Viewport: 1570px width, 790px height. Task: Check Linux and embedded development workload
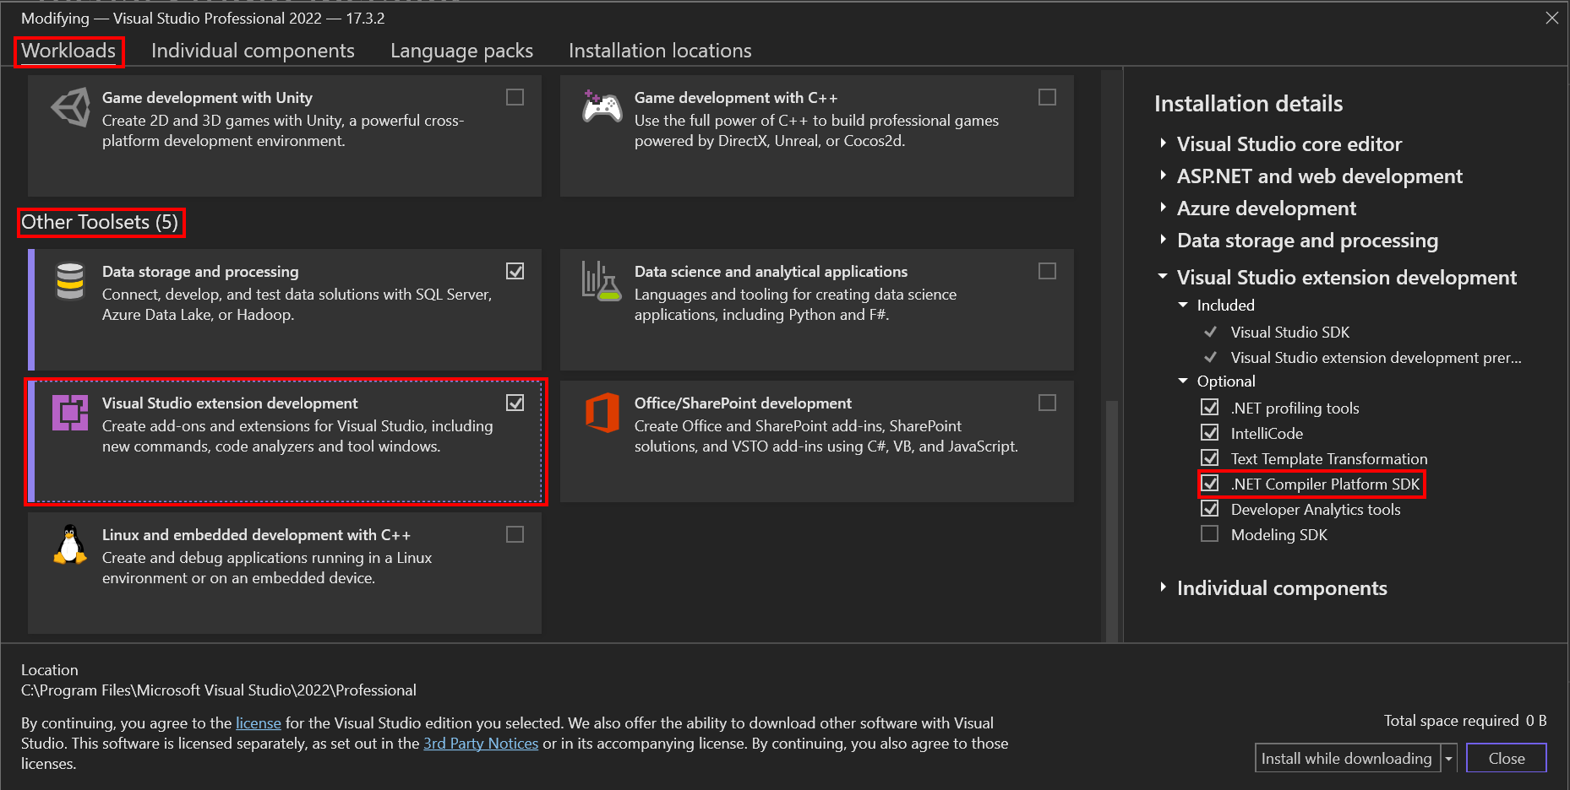coord(515,534)
